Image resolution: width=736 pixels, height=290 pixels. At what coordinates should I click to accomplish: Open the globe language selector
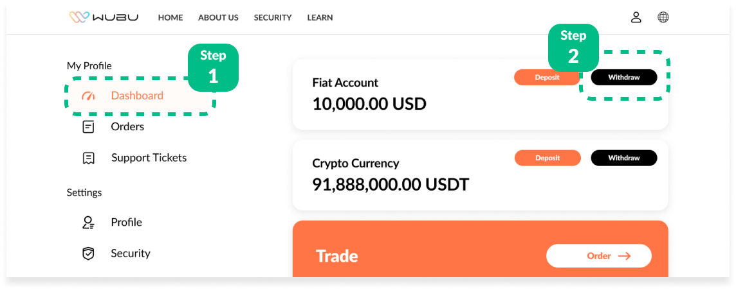663,17
